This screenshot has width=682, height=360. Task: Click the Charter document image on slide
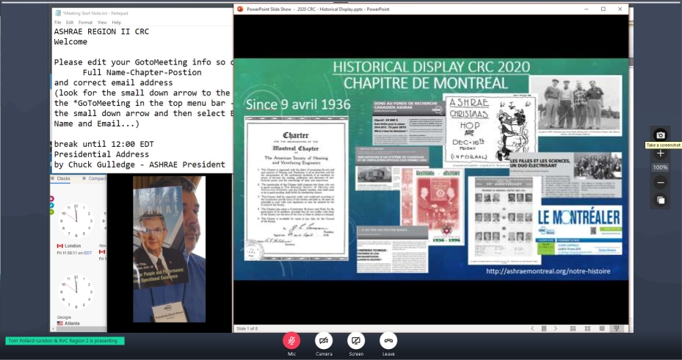297,189
